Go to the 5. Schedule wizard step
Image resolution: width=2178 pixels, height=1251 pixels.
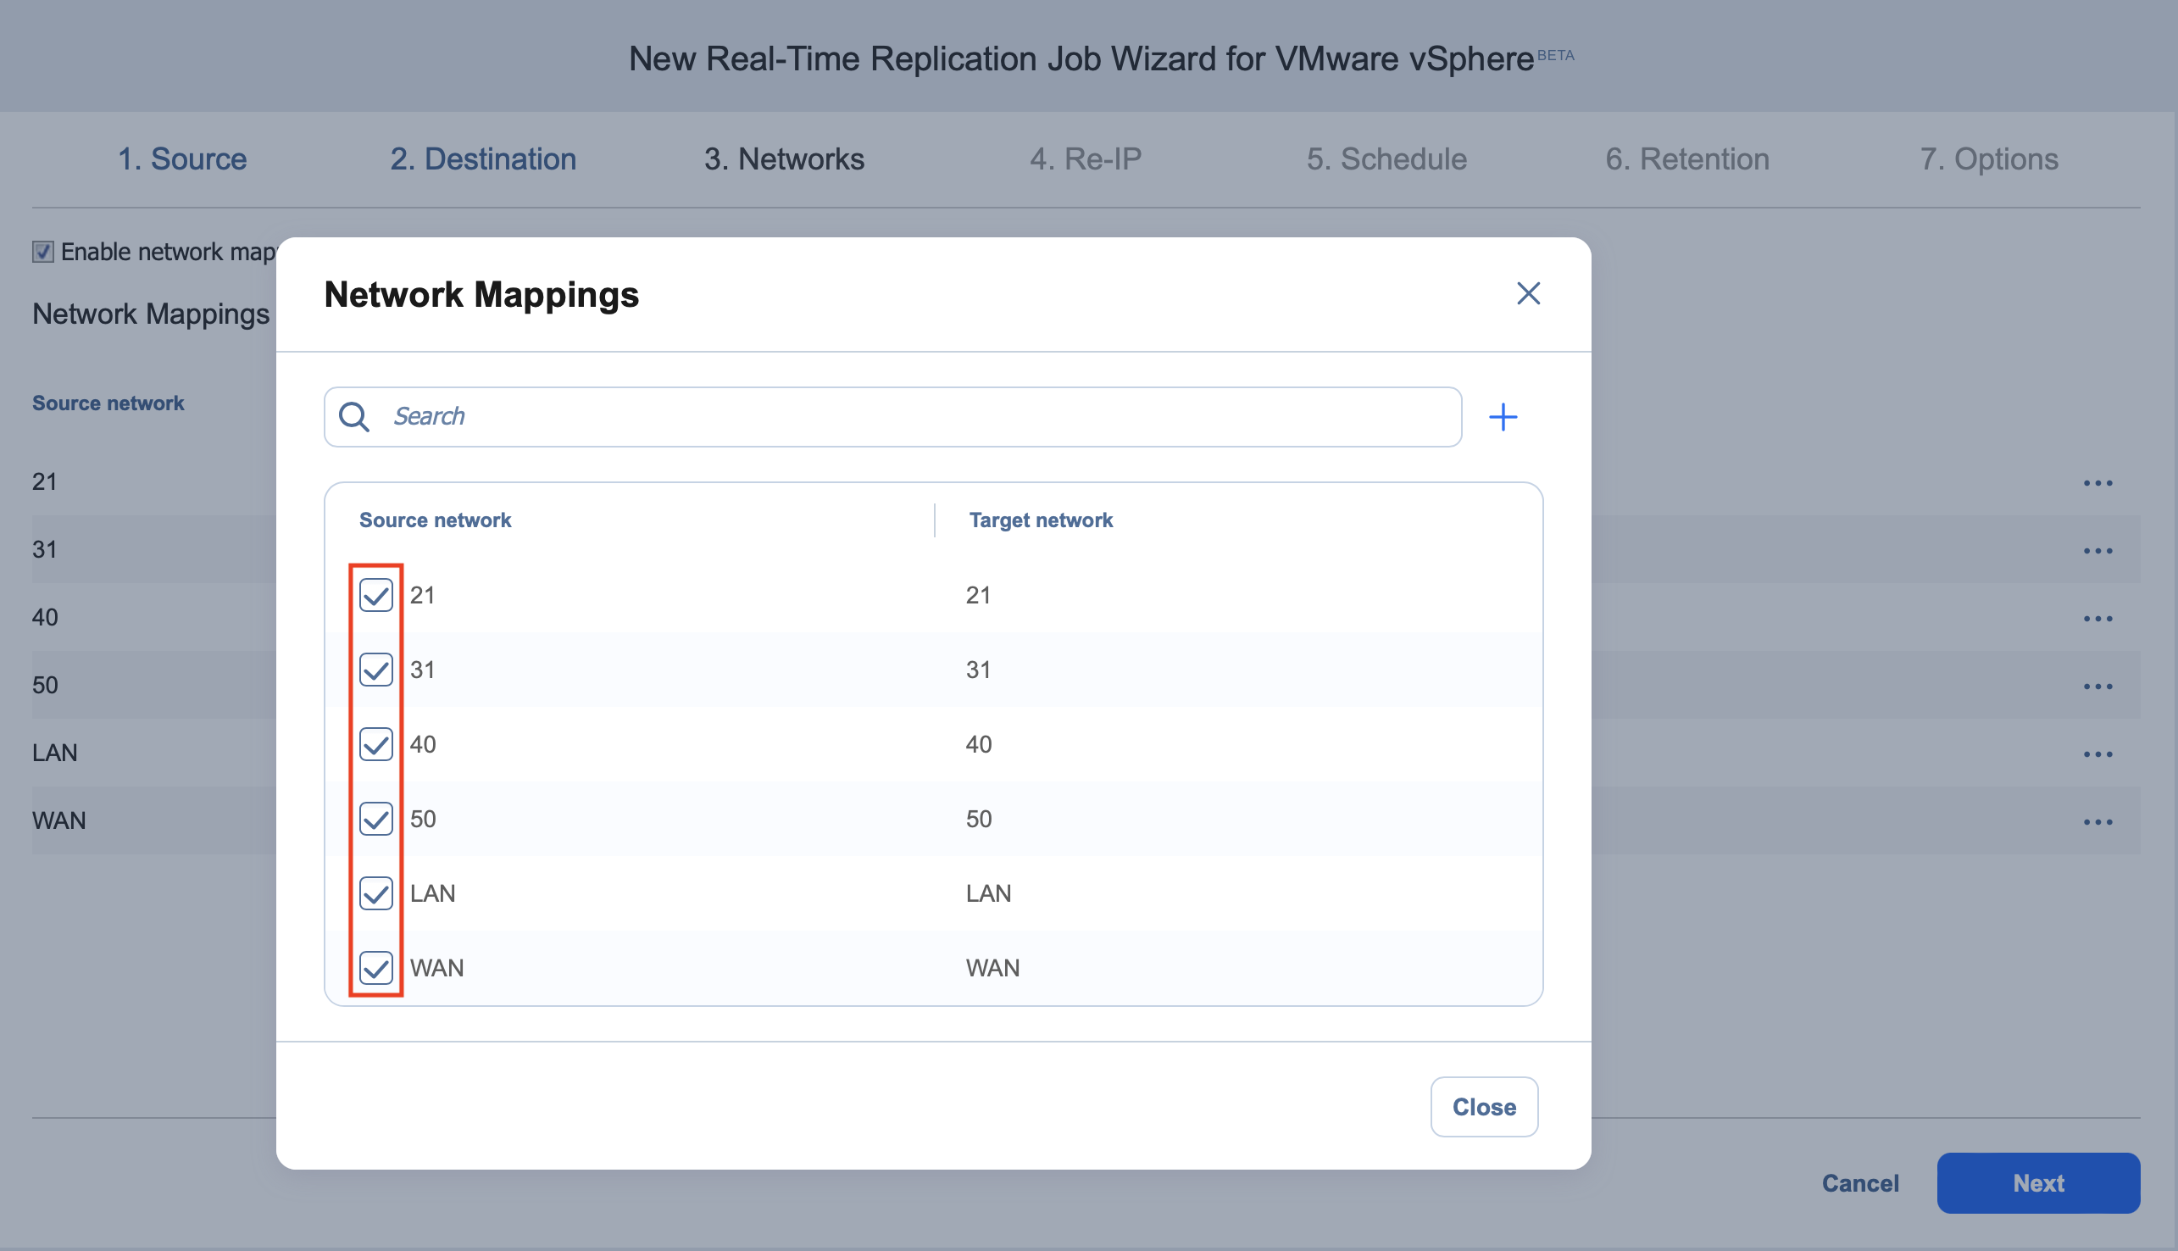tap(1386, 159)
